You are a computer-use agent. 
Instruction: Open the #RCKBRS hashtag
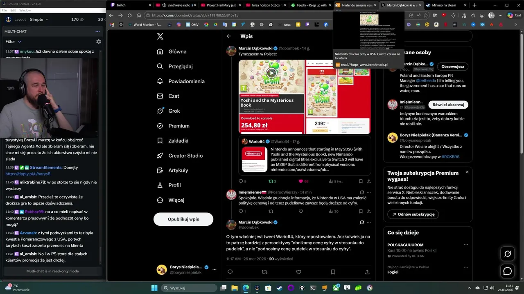coord(450,157)
